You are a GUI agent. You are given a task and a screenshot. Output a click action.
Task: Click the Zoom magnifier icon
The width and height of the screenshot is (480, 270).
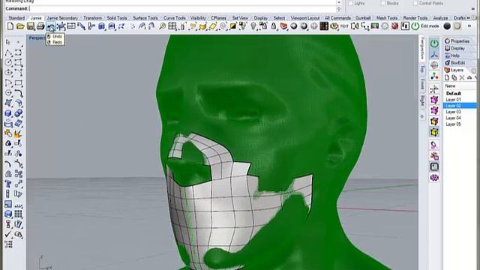pyautogui.click(x=162, y=26)
